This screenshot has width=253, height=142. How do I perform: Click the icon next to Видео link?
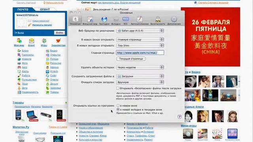(47, 51)
